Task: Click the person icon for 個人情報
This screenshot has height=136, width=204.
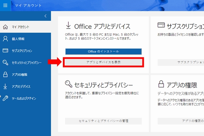Action: click(5, 39)
